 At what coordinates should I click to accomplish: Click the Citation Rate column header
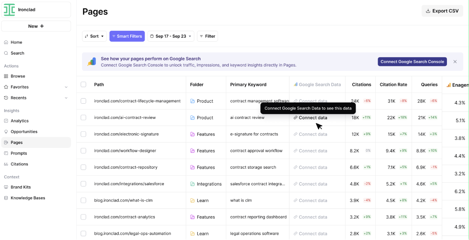[x=393, y=85]
